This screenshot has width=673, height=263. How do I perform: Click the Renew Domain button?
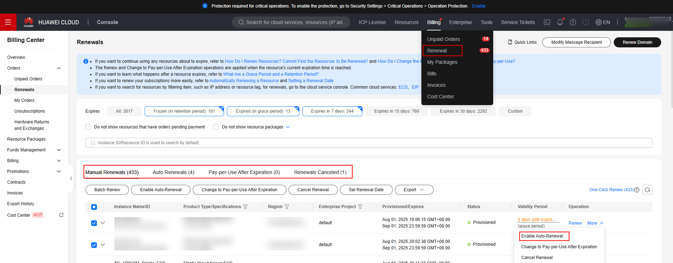[637, 42]
